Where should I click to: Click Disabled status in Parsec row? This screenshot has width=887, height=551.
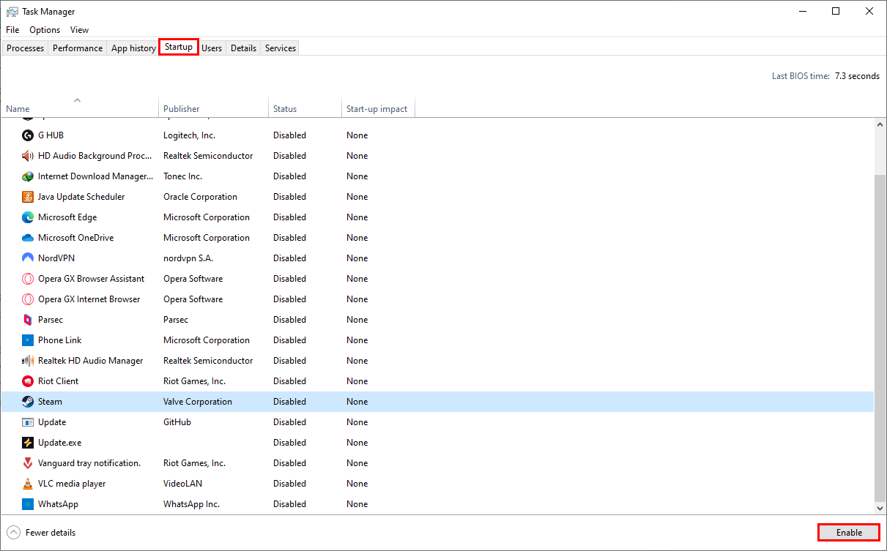tap(289, 320)
